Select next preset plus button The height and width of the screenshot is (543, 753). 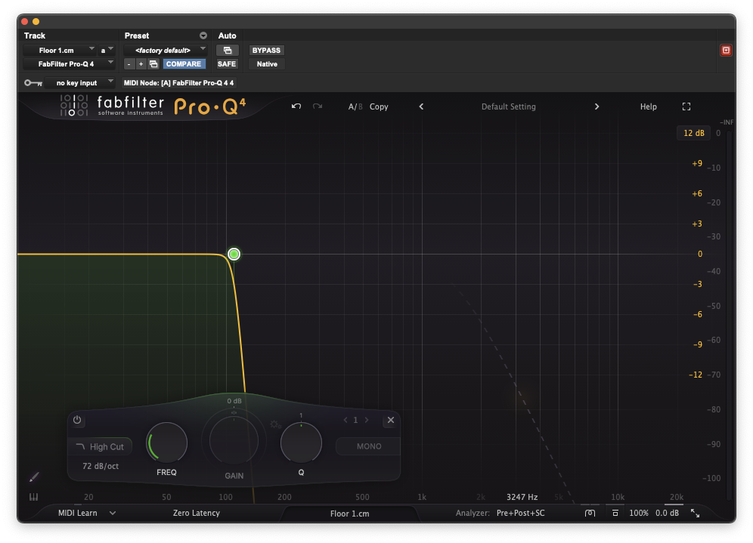pos(141,63)
